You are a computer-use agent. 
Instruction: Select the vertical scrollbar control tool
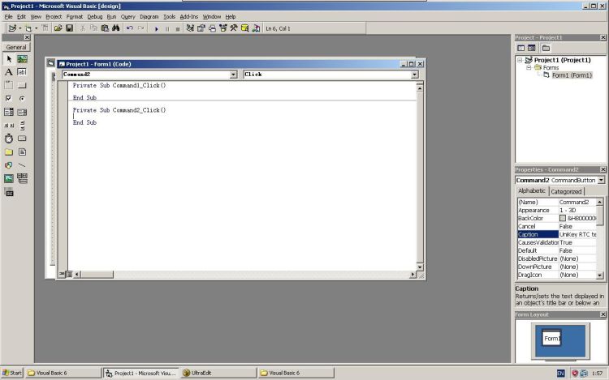(x=22, y=125)
